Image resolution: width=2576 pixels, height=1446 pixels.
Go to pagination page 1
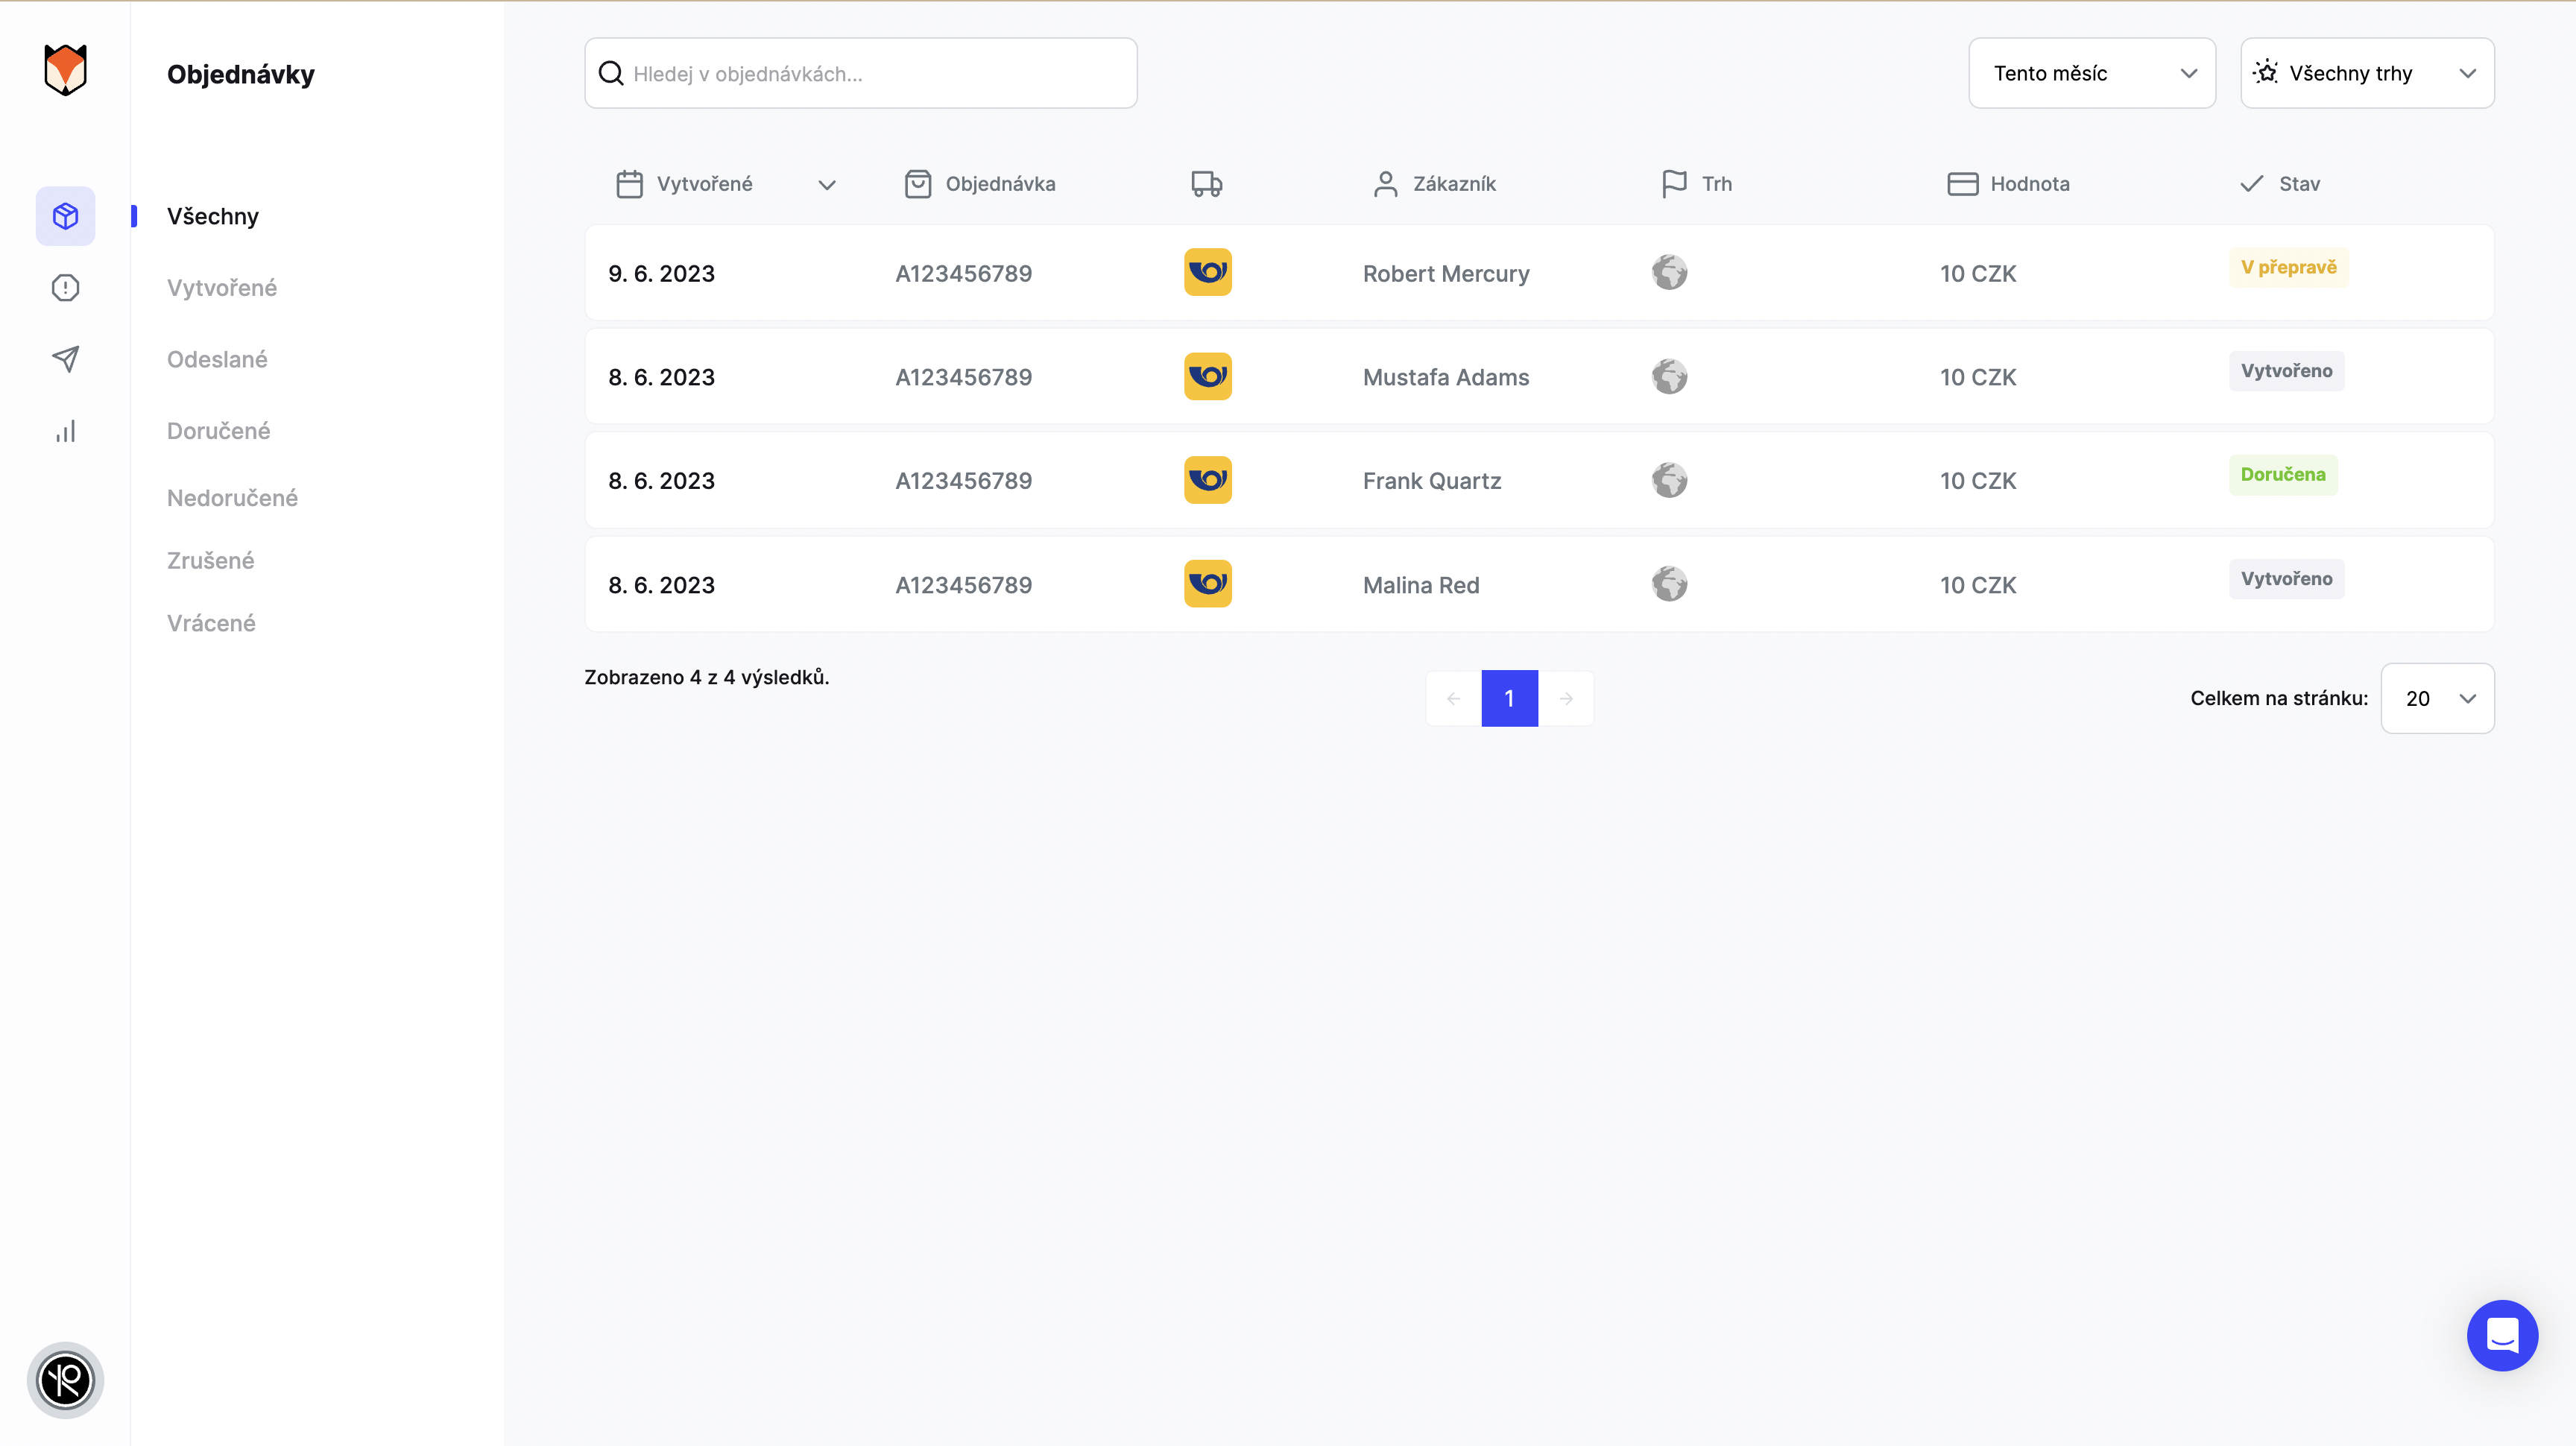coord(1509,698)
